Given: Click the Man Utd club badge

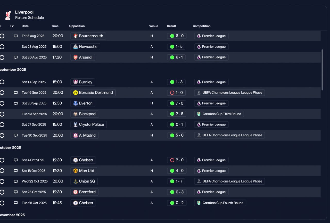Looking at the screenshot, I should point(76,171).
